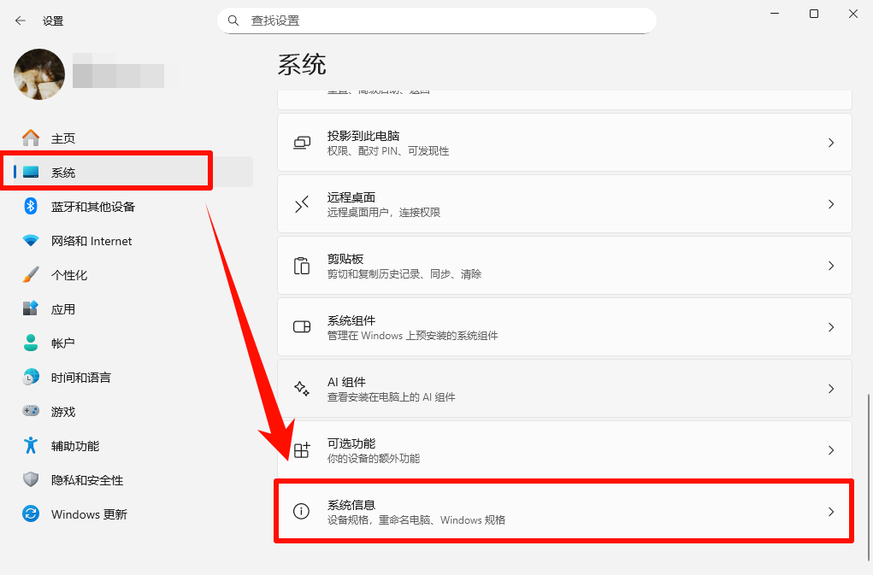Expand the 系统信息 row chevron
Viewport: 873px width, 575px height.
[x=830, y=511]
